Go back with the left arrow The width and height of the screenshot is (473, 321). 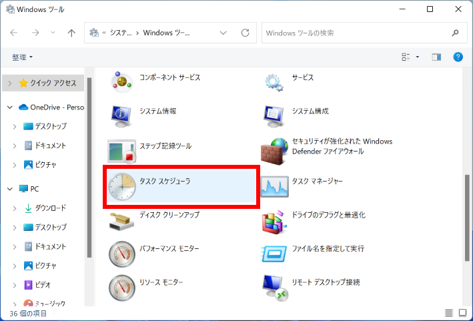(x=14, y=33)
